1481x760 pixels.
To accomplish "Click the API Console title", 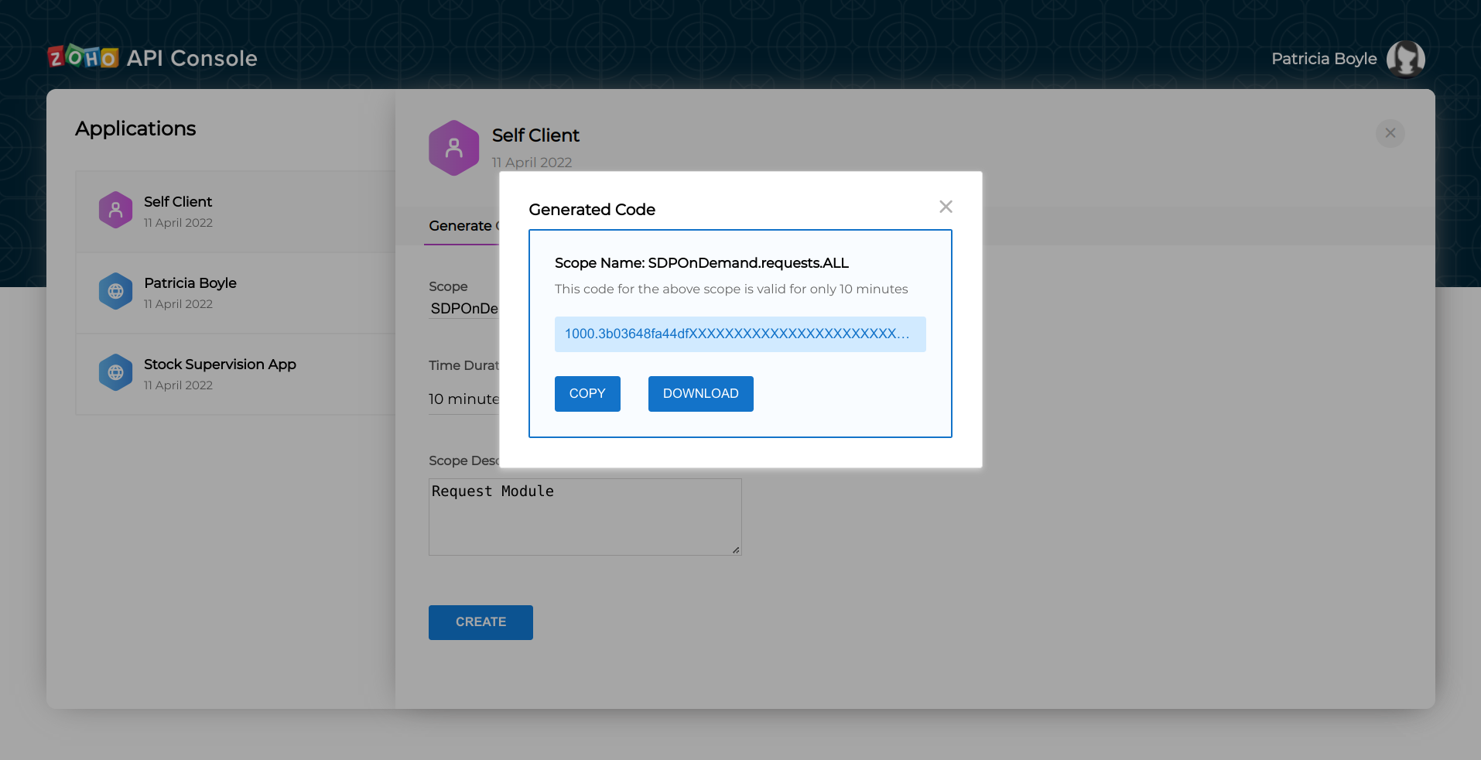I will tap(192, 58).
